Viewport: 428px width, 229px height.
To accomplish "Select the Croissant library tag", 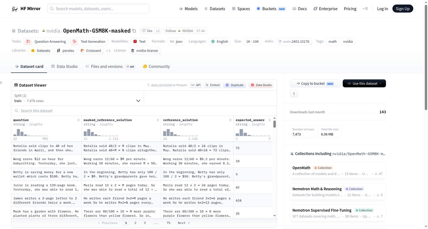I will coord(91,51).
